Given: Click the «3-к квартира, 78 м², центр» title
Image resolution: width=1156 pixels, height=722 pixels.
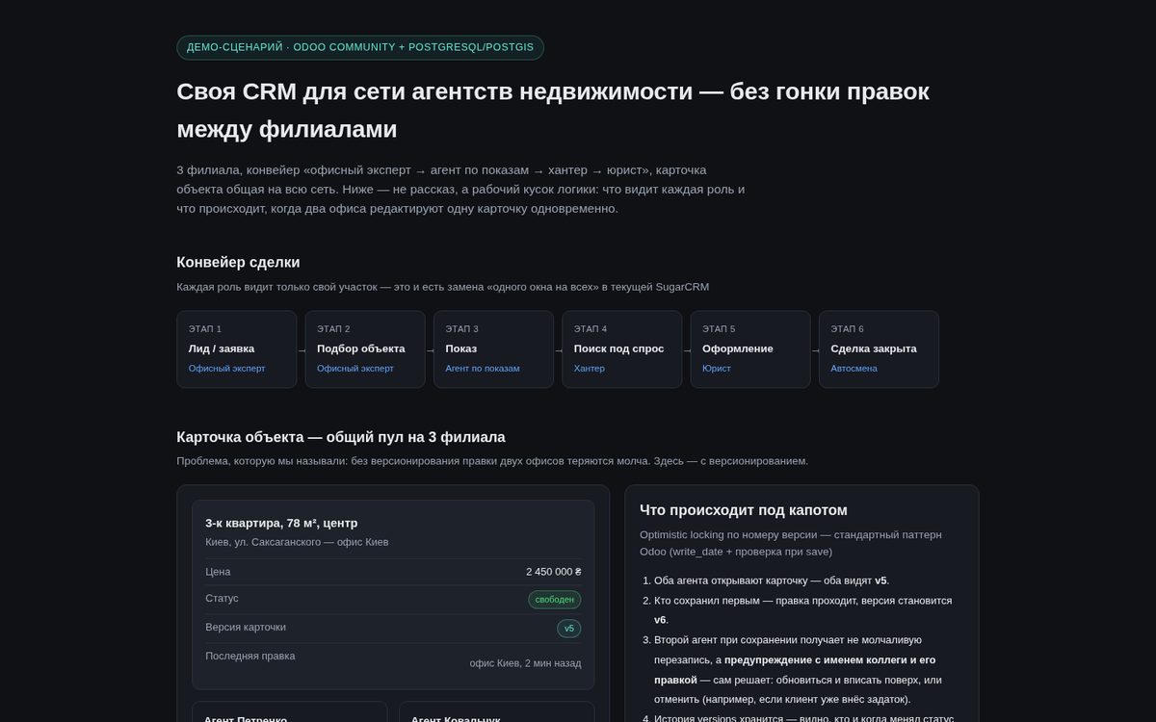Looking at the screenshot, I should click(x=281, y=523).
